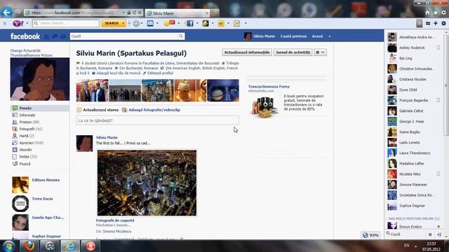Open dropdown arrow next to Yahoo toolbar Facebook icon
The width and height of the screenshot is (449, 252).
[x=197, y=23]
